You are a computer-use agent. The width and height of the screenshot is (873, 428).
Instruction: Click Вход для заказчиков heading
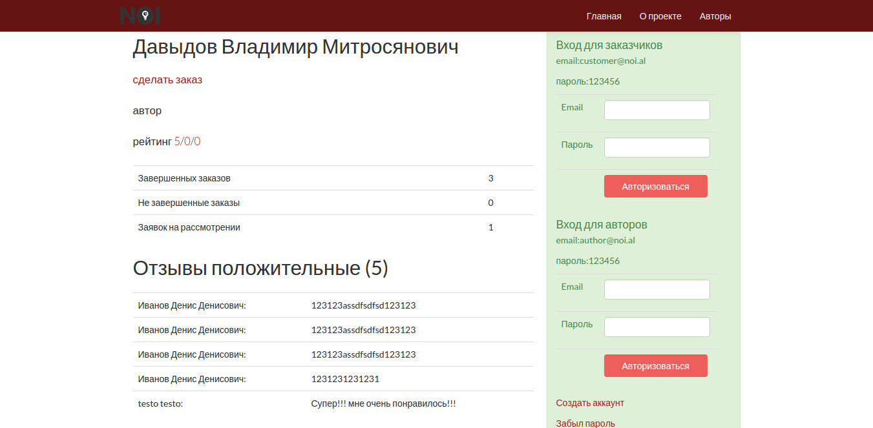click(609, 45)
